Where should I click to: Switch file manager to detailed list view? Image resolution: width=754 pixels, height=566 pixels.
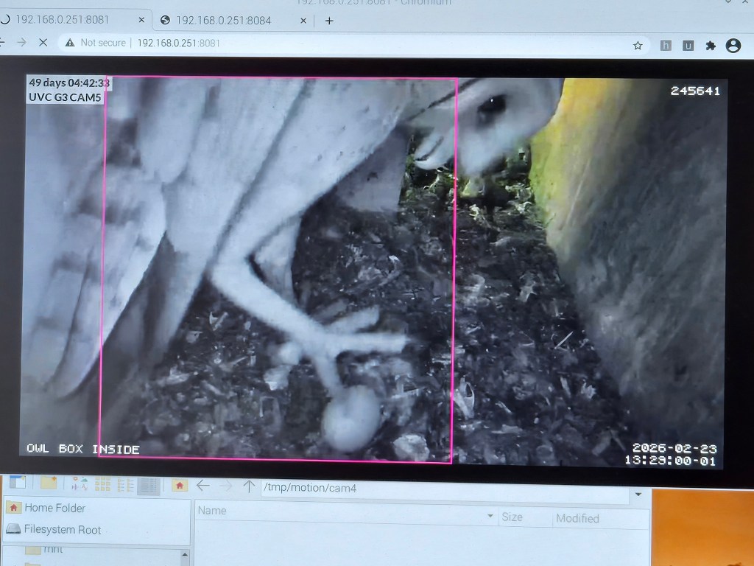[x=148, y=485]
